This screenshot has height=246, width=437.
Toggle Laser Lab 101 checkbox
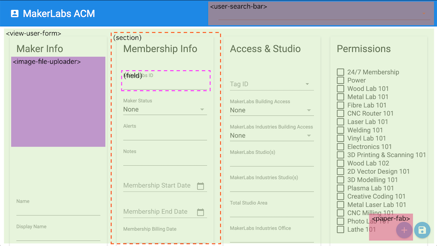click(x=340, y=122)
